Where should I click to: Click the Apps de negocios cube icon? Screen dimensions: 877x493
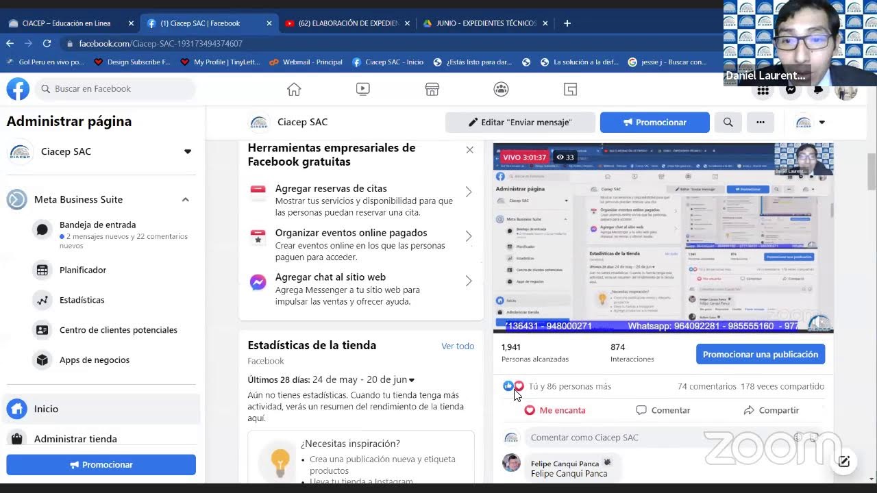[42, 359]
